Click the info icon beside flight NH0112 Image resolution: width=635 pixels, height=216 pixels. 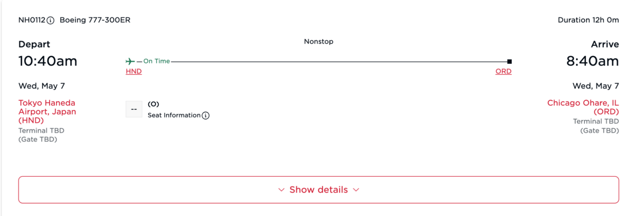point(51,20)
